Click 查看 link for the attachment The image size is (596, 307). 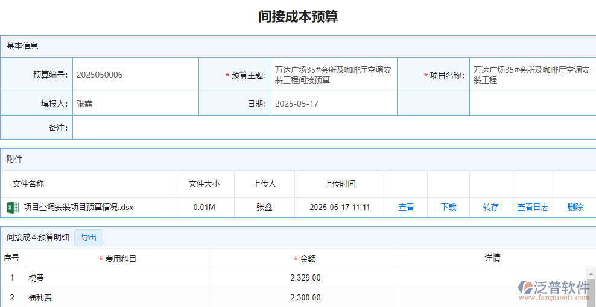(406, 208)
